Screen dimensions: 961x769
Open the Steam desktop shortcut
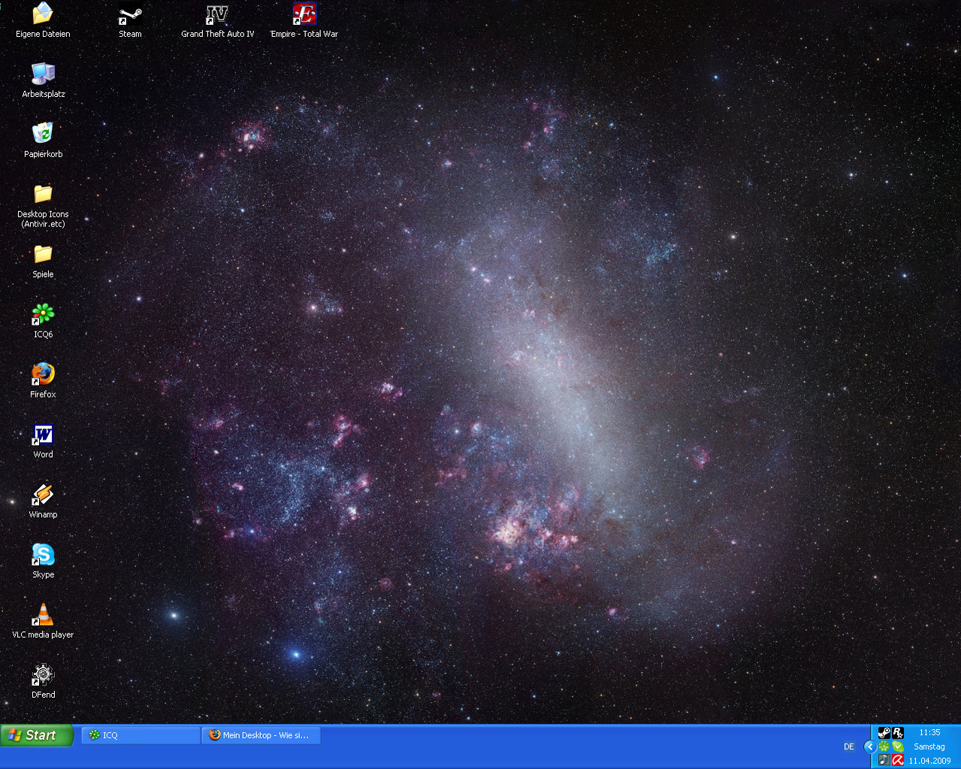tap(130, 16)
